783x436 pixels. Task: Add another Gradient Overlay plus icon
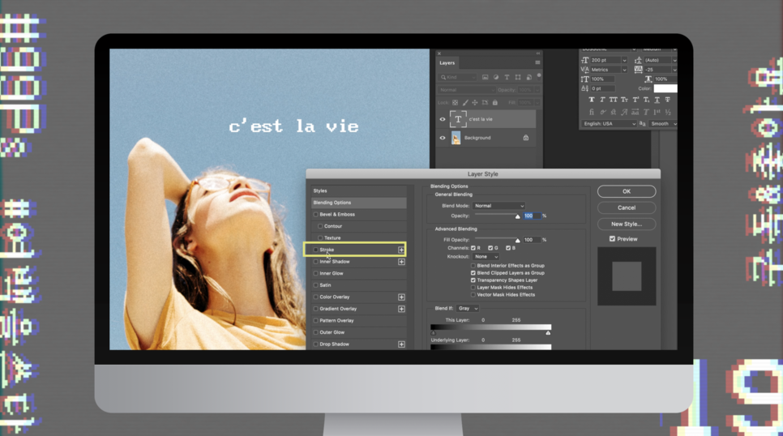401,309
